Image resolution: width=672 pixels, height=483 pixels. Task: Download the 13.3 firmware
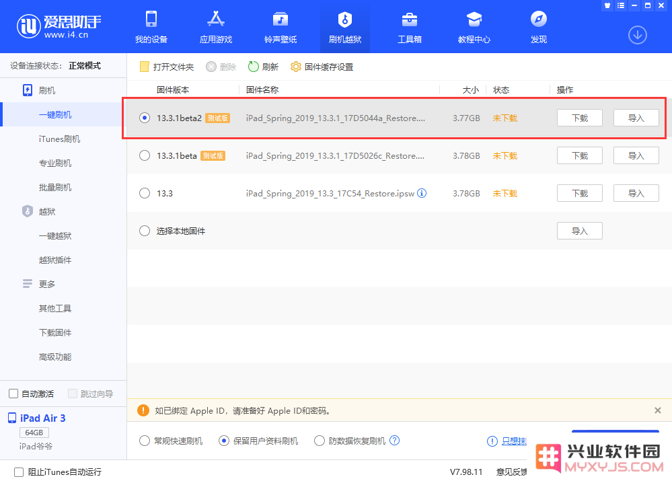pos(579,193)
